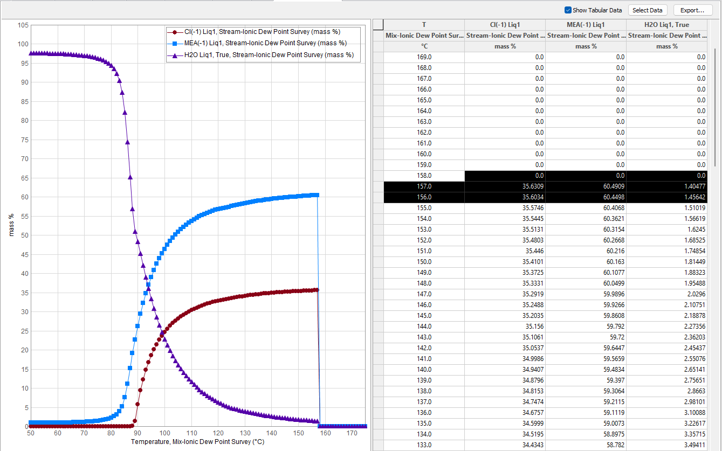Image resolution: width=722 pixels, height=451 pixels.
Task: Click the MEA(-1) value 59.9896
Action: pos(586,294)
